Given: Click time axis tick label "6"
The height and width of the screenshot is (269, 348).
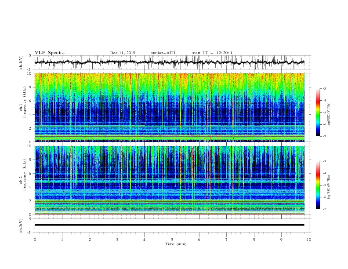Looking at the screenshot, I should coord(199,240).
